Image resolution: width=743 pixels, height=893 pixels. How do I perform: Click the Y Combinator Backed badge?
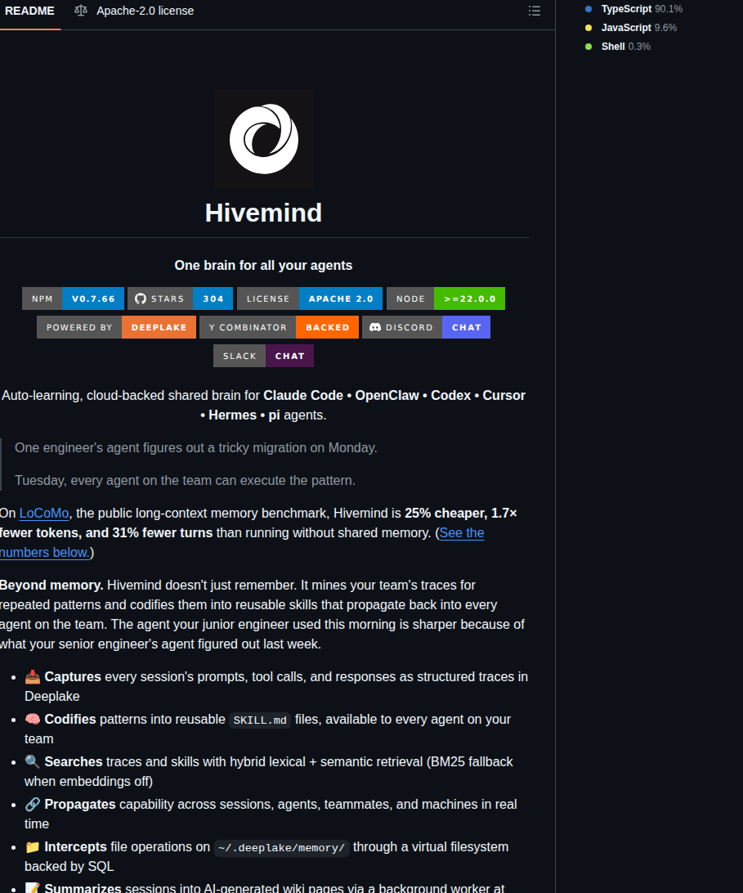tap(279, 327)
